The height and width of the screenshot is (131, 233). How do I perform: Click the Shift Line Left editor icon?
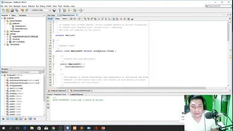coord(114,19)
